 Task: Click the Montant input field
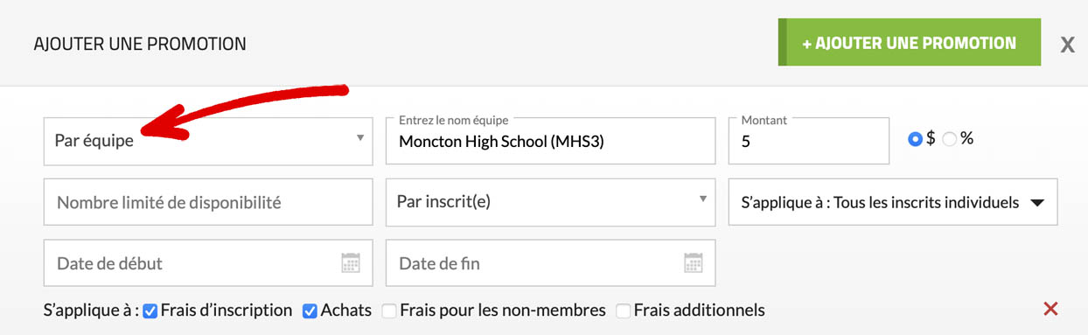[x=809, y=141]
